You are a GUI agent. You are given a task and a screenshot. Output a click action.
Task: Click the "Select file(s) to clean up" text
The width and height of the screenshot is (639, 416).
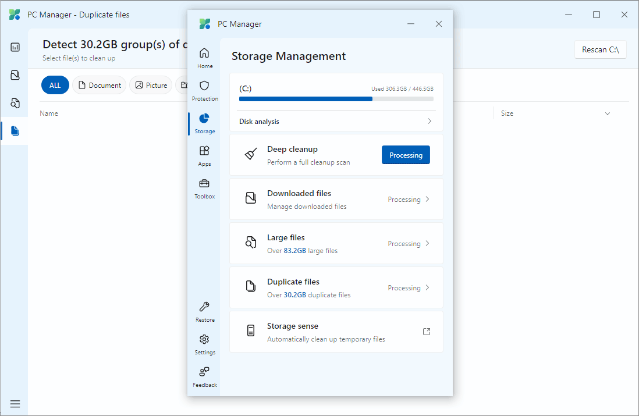click(x=79, y=58)
